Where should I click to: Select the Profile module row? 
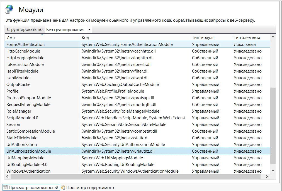pos(137,91)
